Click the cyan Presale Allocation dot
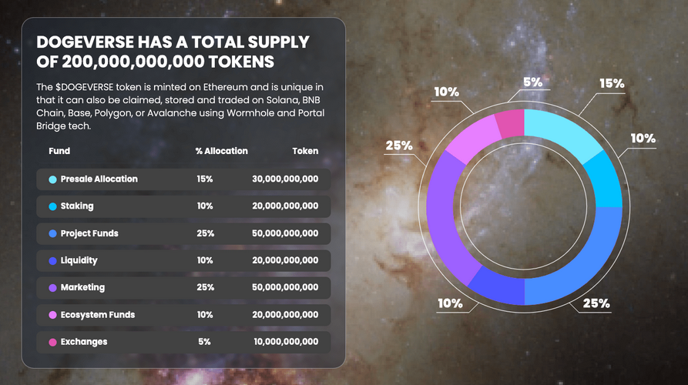Image resolution: width=688 pixels, height=385 pixels. click(x=52, y=179)
